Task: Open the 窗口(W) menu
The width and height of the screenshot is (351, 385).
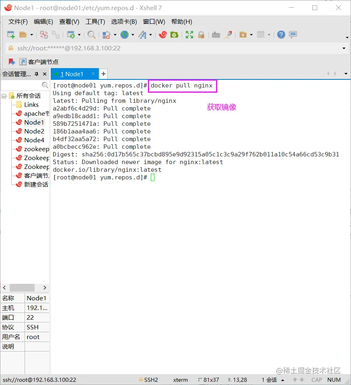Action: pos(154,22)
